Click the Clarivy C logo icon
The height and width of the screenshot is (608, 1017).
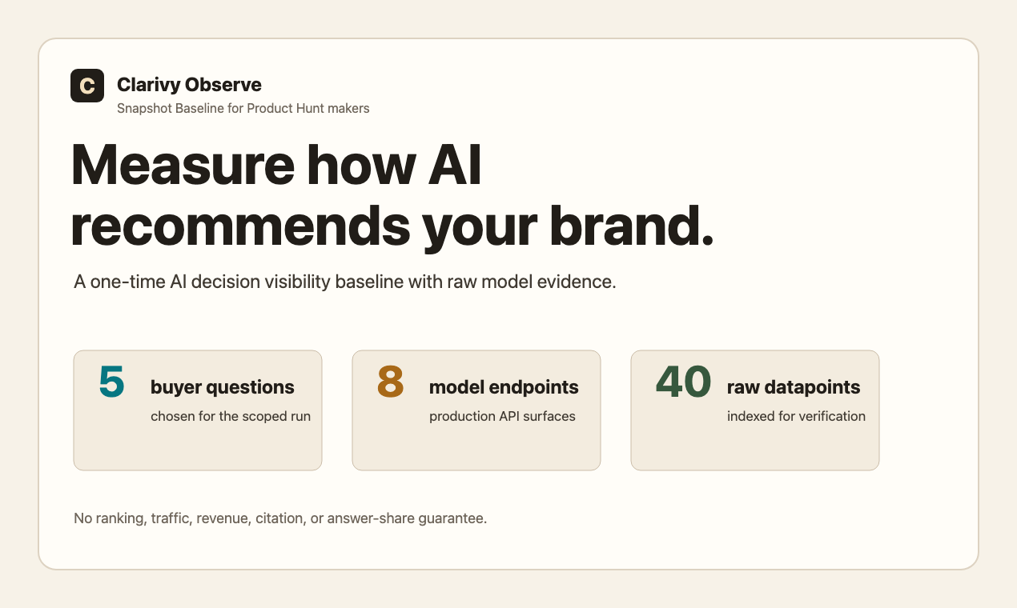click(87, 86)
